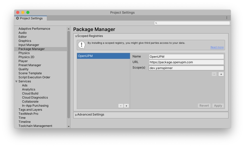The image size is (245, 147).
Task: Add a new scope entry with plus
Action: (221, 74)
